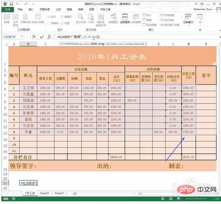Image resolution: width=221 pixels, height=204 pixels.
Task: Click the 100% zoom button
Action: [91, 19]
